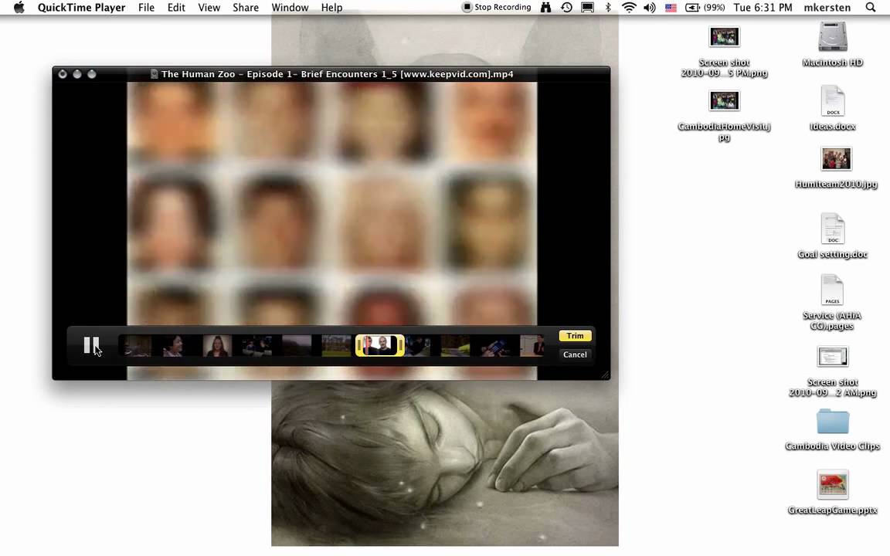Viewport: 890px width, 556px height.
Task: Cancel the trim operation
Action: 575,354
